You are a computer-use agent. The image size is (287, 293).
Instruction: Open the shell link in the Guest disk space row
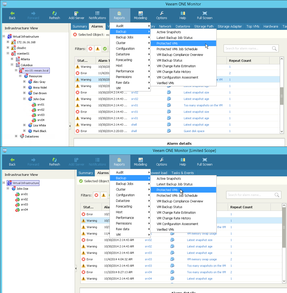(134, 131)
